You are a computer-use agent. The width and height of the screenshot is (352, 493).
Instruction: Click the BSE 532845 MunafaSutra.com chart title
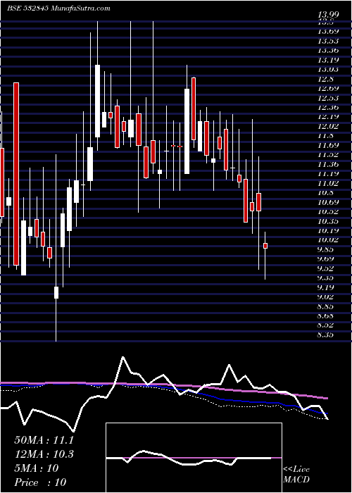(x=58, y=8)
